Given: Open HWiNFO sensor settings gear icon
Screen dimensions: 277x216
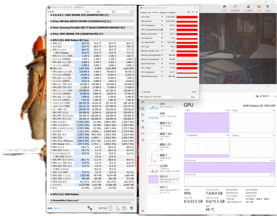Looking at the screenshot, I should [x=124, y=208].
